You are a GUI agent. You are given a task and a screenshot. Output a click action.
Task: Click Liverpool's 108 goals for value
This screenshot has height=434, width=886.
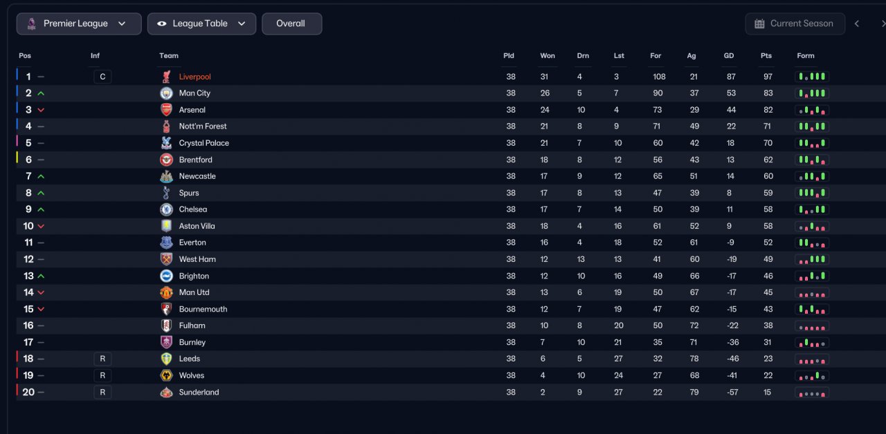(658, 77)
